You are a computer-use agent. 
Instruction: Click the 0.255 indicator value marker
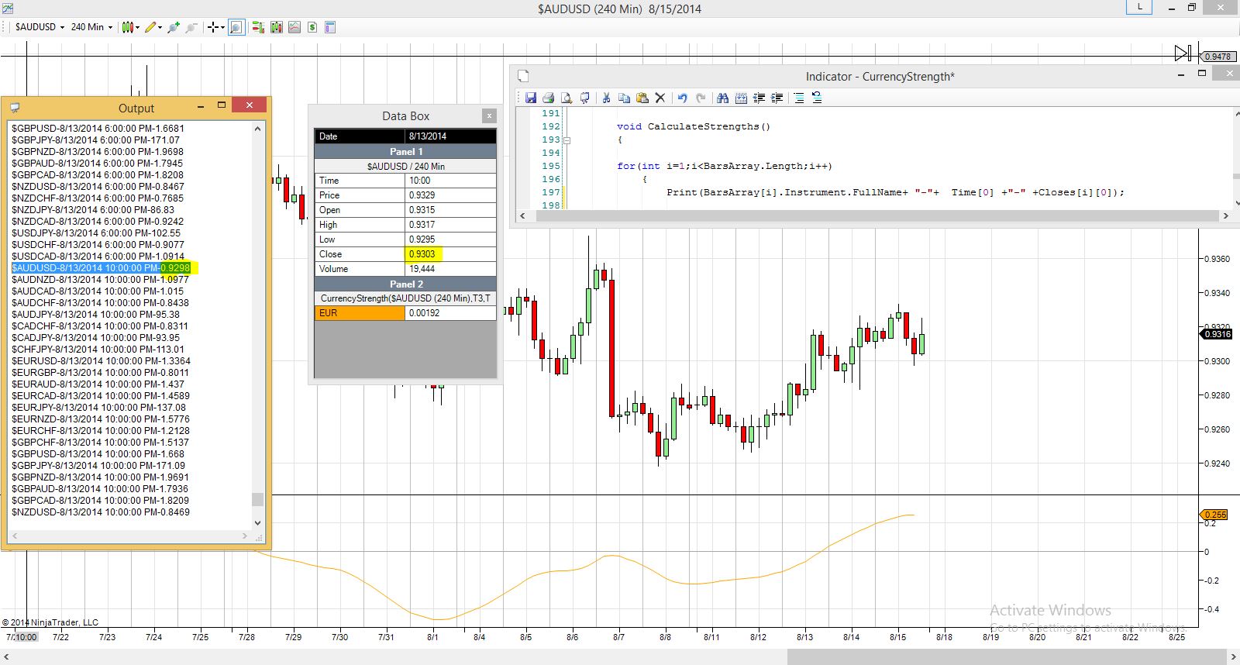[1214, 515]
